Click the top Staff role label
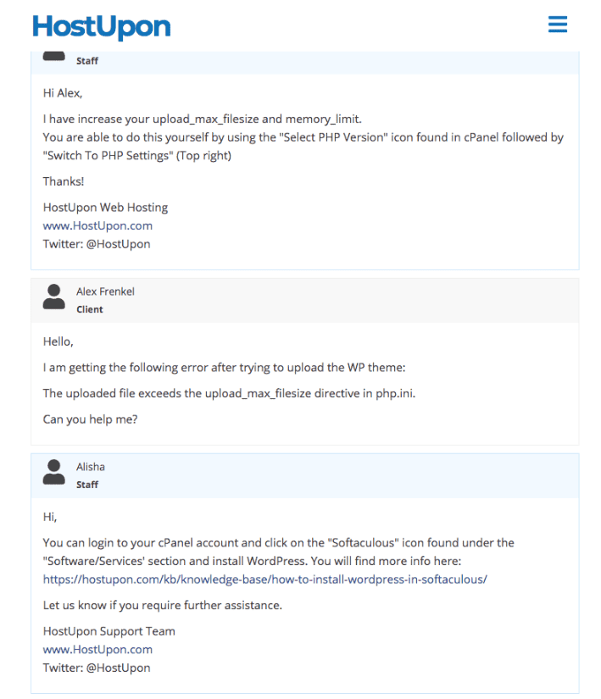The width and height of the screenshot is (601, 699). 87,61
